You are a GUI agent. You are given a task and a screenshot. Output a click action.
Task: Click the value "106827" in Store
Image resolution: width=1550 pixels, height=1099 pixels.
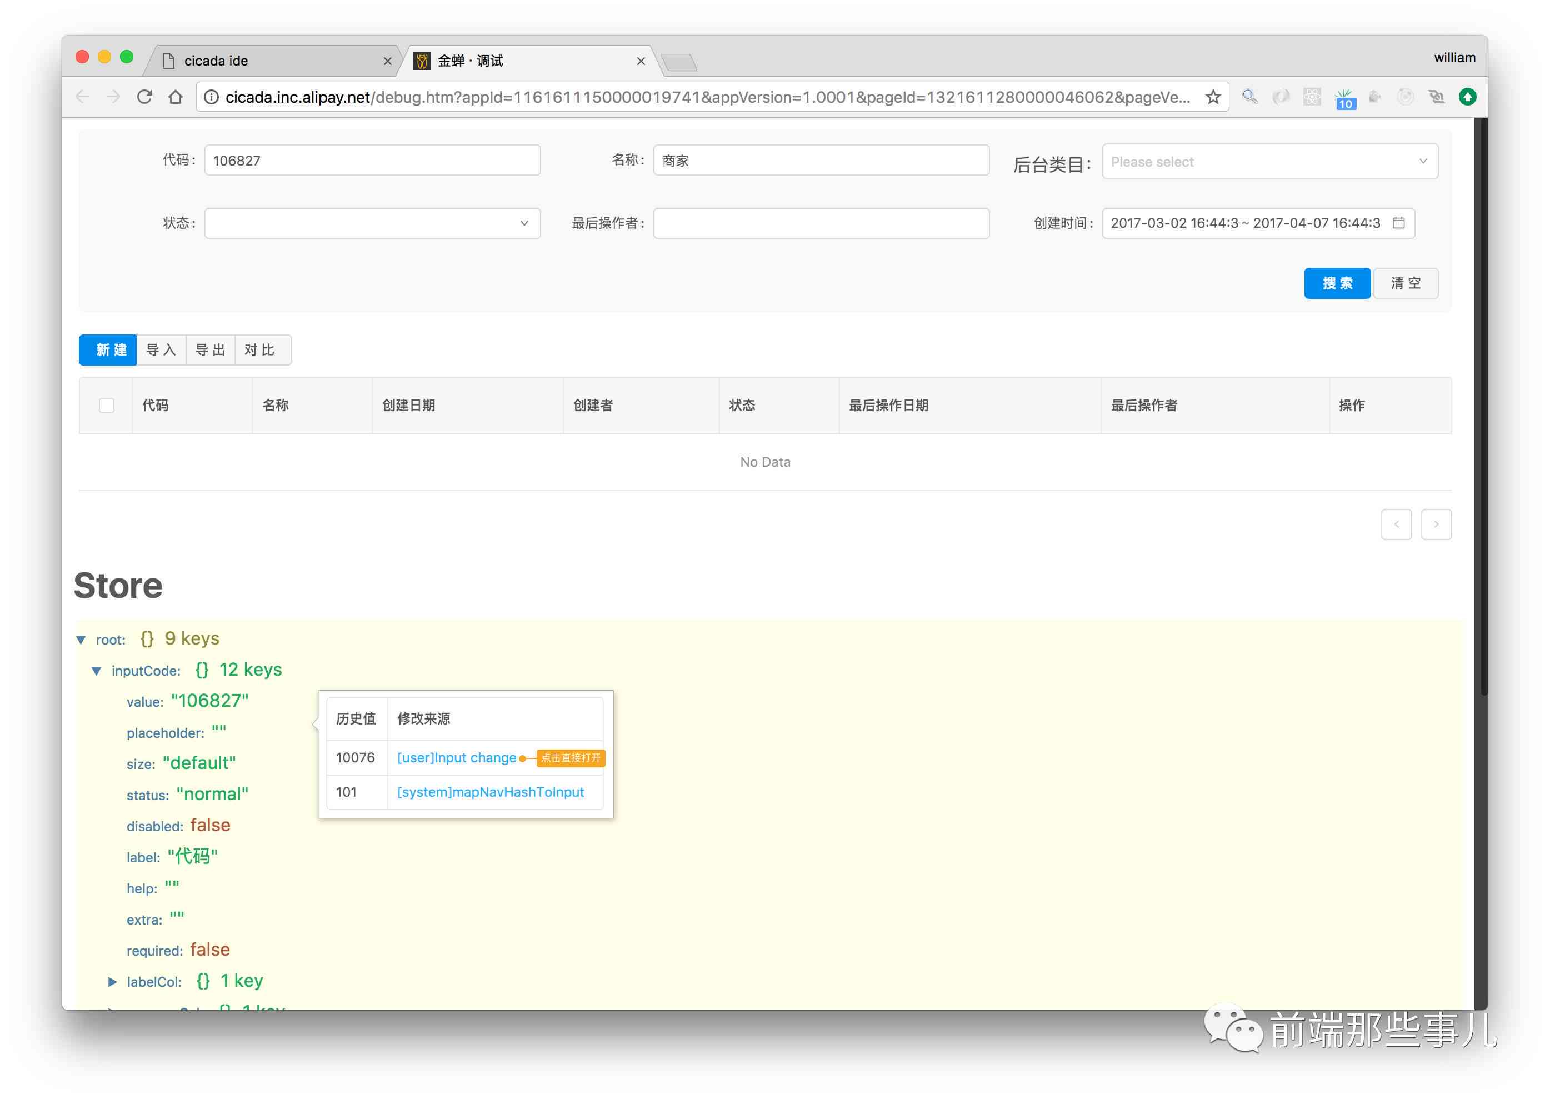pyautogui.click(x=210, y=701)
